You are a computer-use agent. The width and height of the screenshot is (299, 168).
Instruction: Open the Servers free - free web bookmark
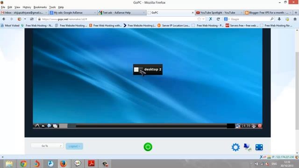(x=242, y=25)
